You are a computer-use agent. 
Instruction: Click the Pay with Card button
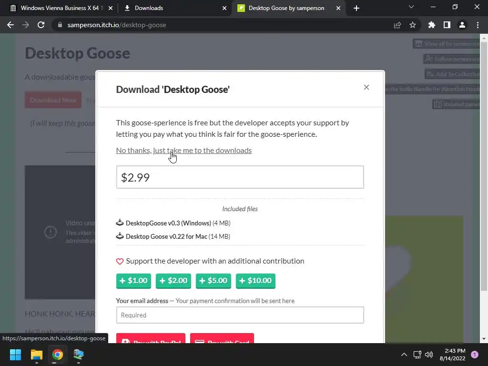[222, 338]
